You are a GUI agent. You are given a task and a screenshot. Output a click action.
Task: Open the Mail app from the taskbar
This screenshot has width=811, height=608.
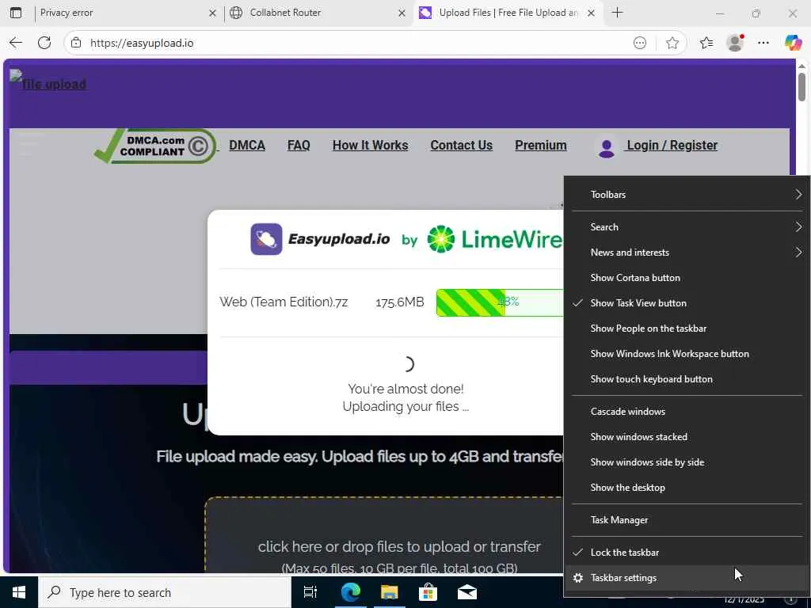pos(467,592)
